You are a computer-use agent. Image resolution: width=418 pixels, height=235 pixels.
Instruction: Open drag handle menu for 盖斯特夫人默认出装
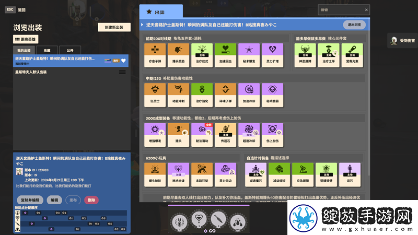pos(122,72)
